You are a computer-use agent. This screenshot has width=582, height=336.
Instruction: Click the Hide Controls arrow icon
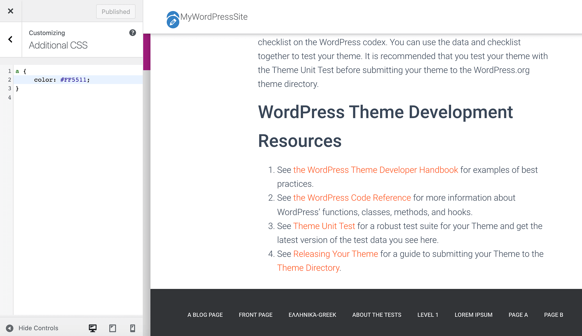(x=10, y=328)
